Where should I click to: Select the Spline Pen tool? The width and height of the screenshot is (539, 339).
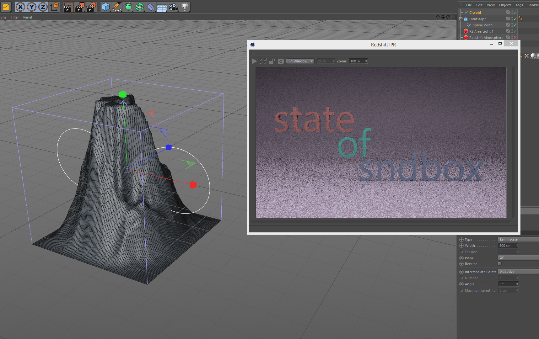(x=117, y=7)
